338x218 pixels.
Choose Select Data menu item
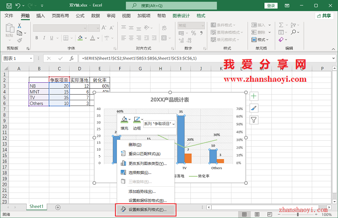(x=146, y=172)
